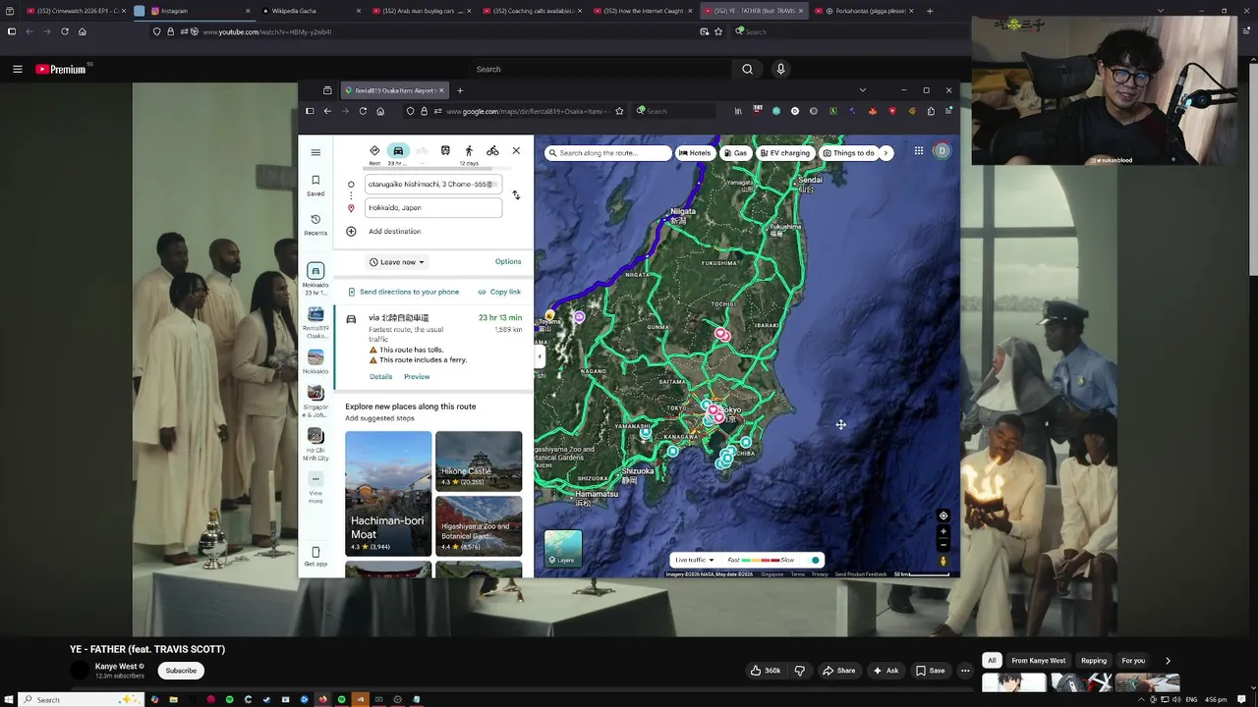This screenshot has height=707, width=1258.
Task: Toggle the traffic layer switch
Action: point(813,560)
